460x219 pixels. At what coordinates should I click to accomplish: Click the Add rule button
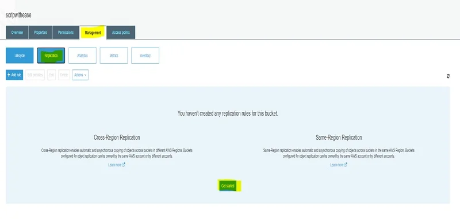pyautogui.click(x=14, y=75)
